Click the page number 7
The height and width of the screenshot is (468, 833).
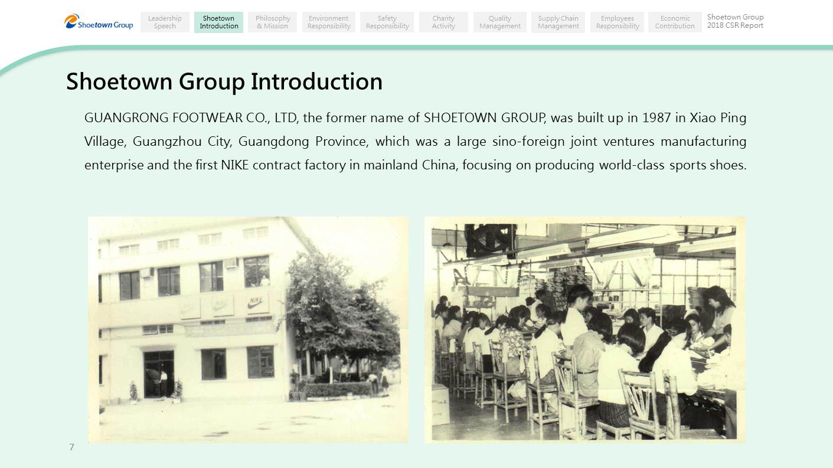pyautogui.click(x=71, y=447)
